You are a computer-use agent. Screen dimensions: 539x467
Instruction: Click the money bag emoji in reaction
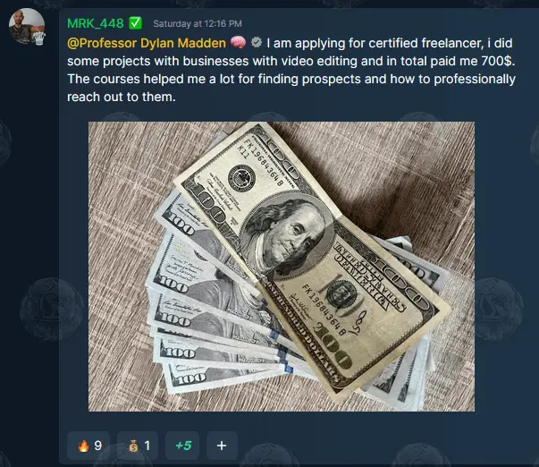coord(133,446)
